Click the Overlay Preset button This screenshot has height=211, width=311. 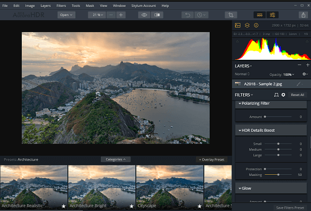[211, 159]
